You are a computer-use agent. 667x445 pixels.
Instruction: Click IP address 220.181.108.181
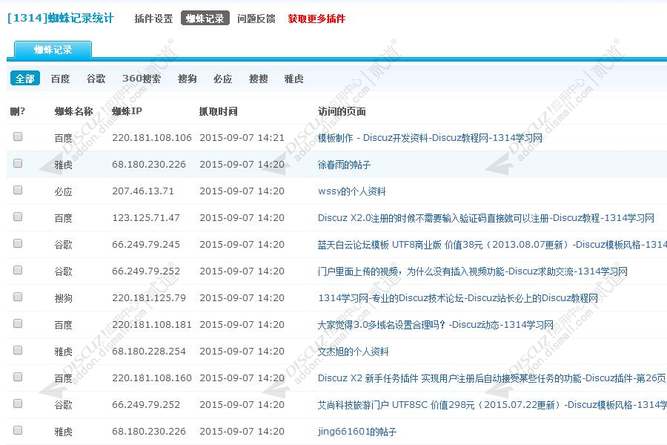coord(152,325)
